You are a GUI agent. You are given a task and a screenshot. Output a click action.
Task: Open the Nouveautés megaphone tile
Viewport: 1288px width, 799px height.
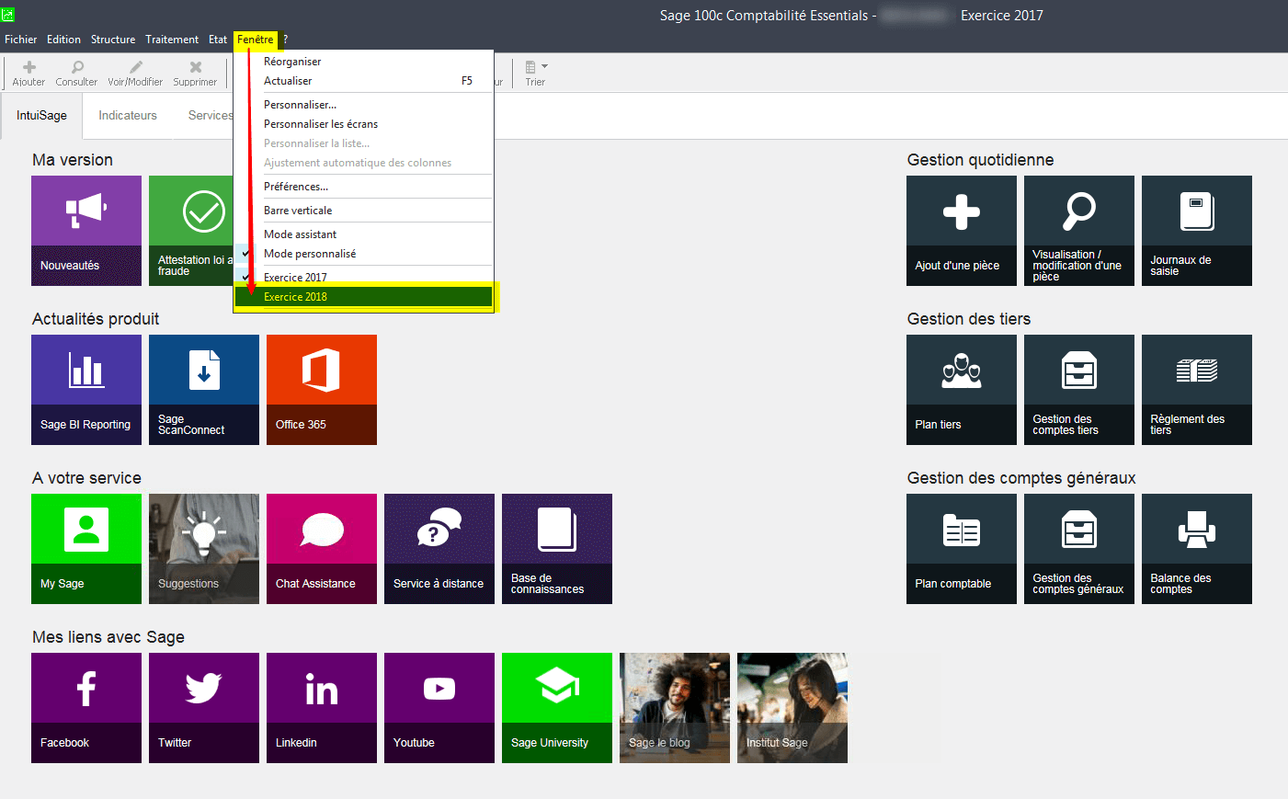point(86,230)
